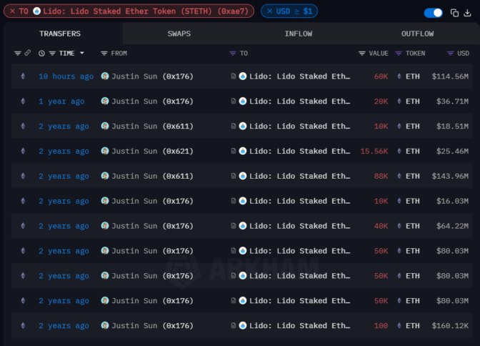The height and width of the screenshot is (346, 480).
Task: Open the TOKEN column filter
Action: click(x=399, y=54)
